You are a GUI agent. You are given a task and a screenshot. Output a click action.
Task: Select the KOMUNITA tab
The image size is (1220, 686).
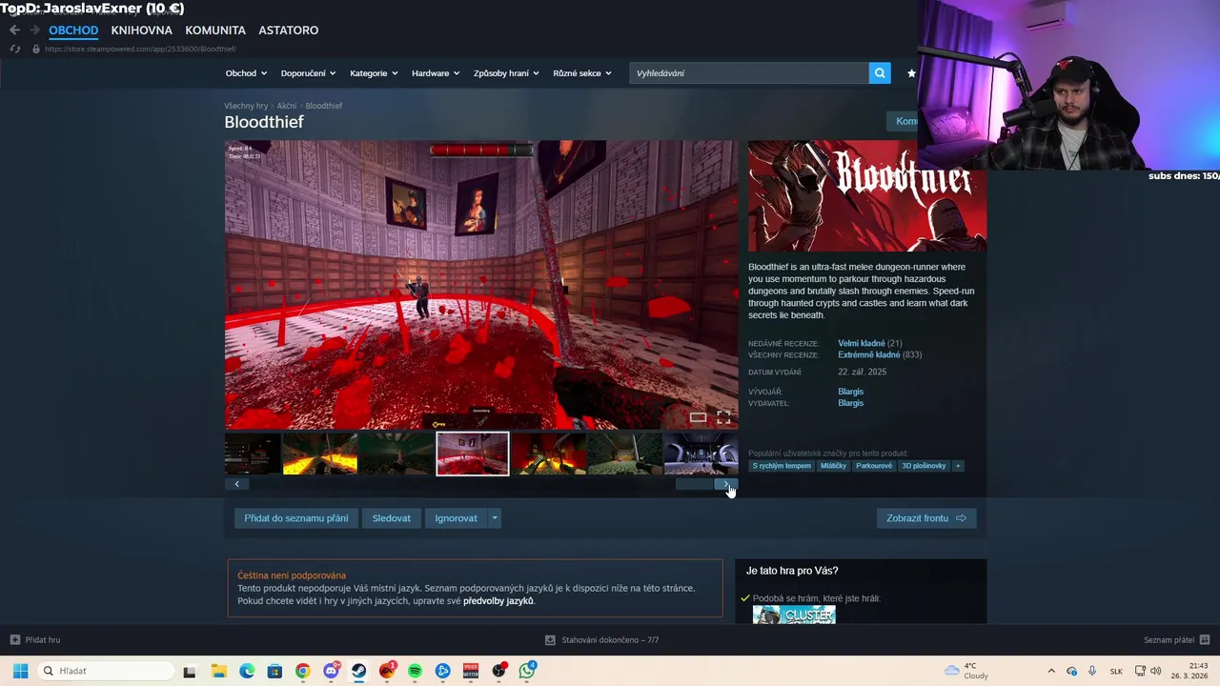point(215,30)
